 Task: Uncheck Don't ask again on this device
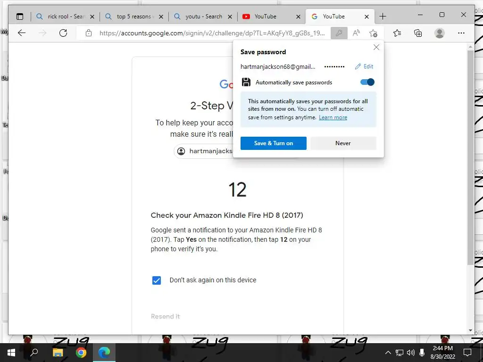point(157,280)
